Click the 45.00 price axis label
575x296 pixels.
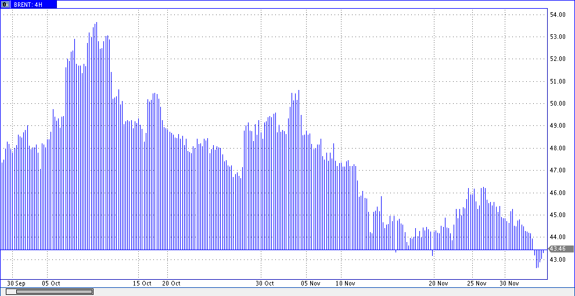558,215
